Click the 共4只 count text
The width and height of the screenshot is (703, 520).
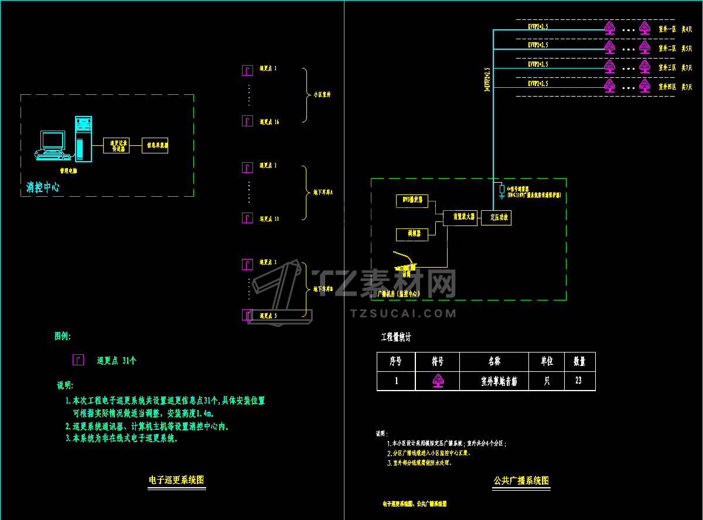coord(687,29)
